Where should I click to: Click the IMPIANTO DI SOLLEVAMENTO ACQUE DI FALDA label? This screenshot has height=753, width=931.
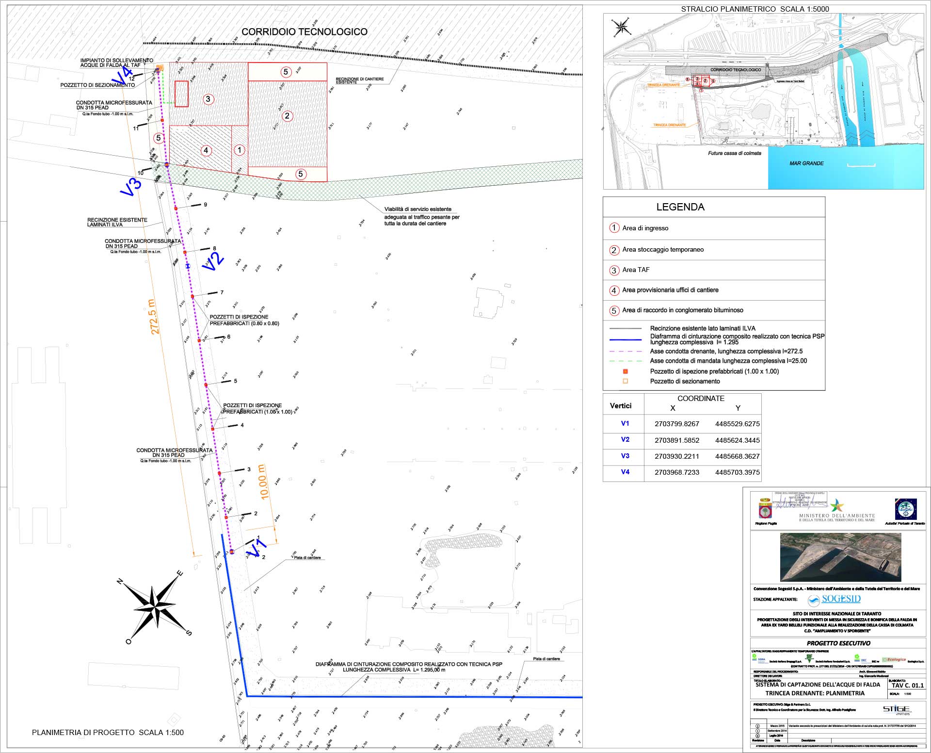(x=117, y=63)
